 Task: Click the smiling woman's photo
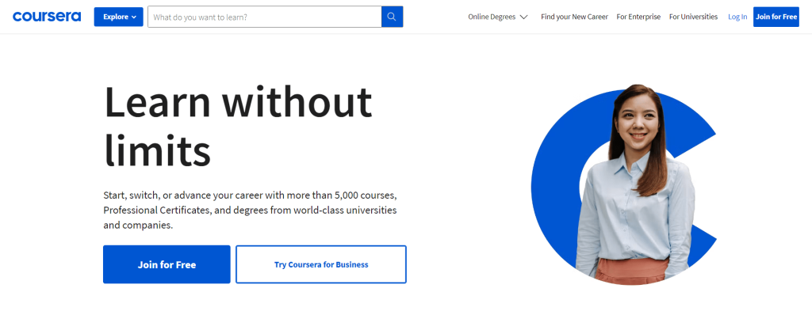click(x=634, y=184)
